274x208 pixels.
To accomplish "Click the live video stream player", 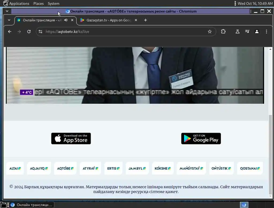I will pyautogui.click(x=135, y=75).
